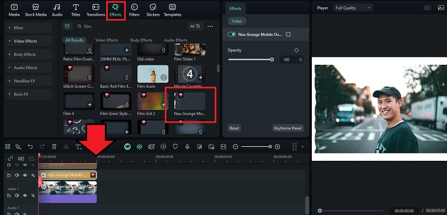Click the Reset button
This screenshot has height=215, width=447.
click(234, 128)
